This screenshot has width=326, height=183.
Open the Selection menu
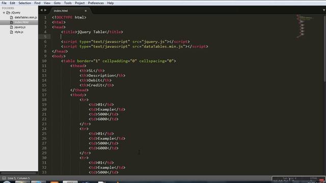24,3
